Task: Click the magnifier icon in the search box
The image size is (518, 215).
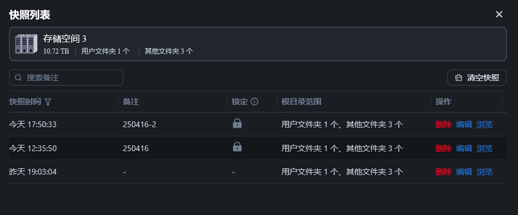Action: 18,78
